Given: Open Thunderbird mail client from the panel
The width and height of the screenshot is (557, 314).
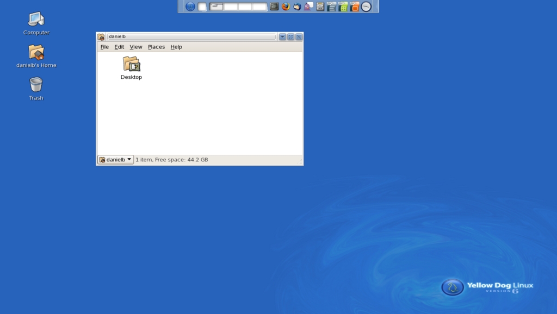Looking at the screenshot, I should coord(297,7).
